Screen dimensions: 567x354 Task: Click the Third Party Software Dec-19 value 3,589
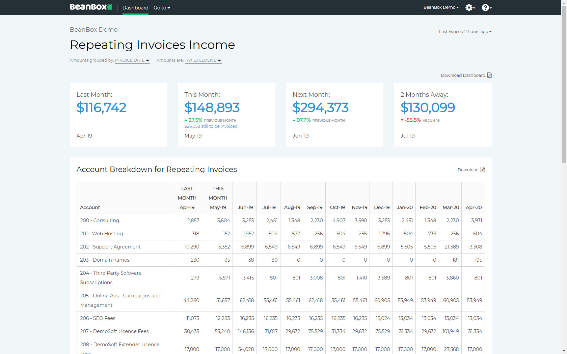pos(384,278)
